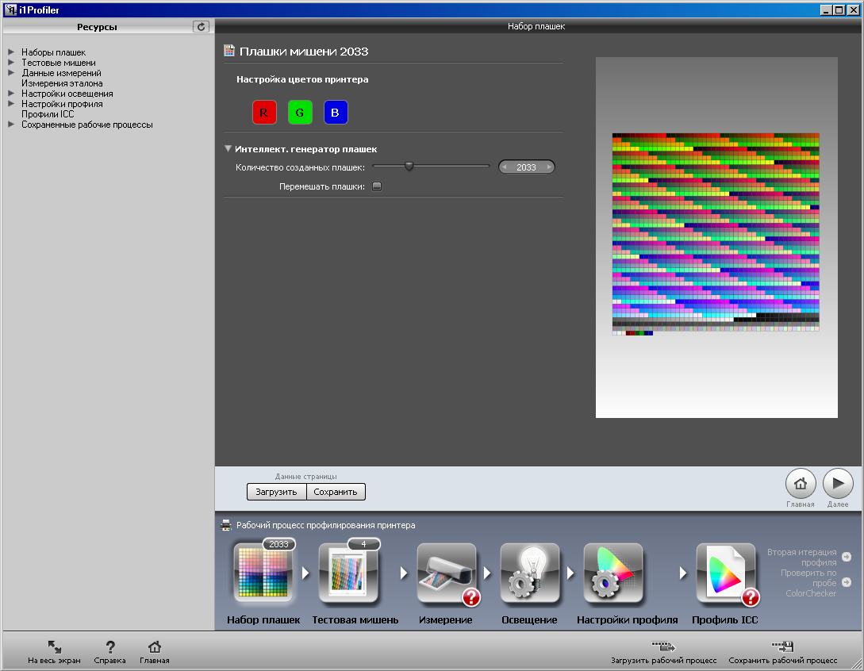
Task: Open Настройки профиля workflow icon
Action: pos(612,574)
